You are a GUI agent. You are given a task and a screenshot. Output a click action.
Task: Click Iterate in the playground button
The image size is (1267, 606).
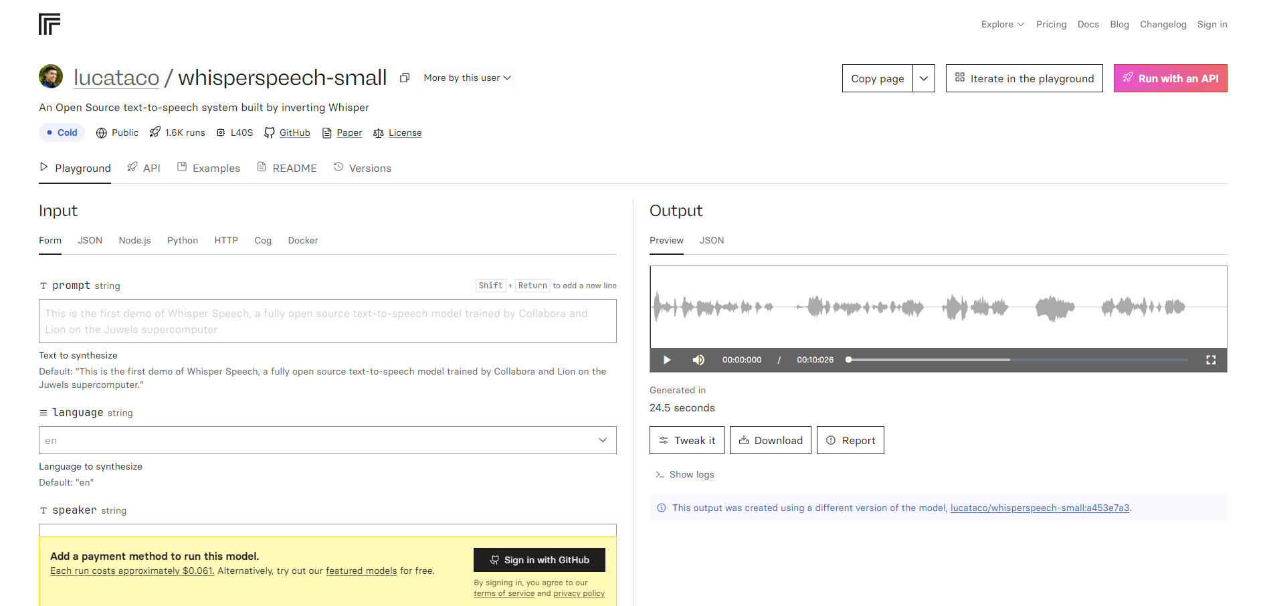tap(1024, 78)
